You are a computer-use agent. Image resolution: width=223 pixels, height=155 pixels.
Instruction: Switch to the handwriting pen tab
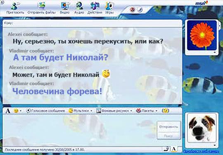(166, 149)
